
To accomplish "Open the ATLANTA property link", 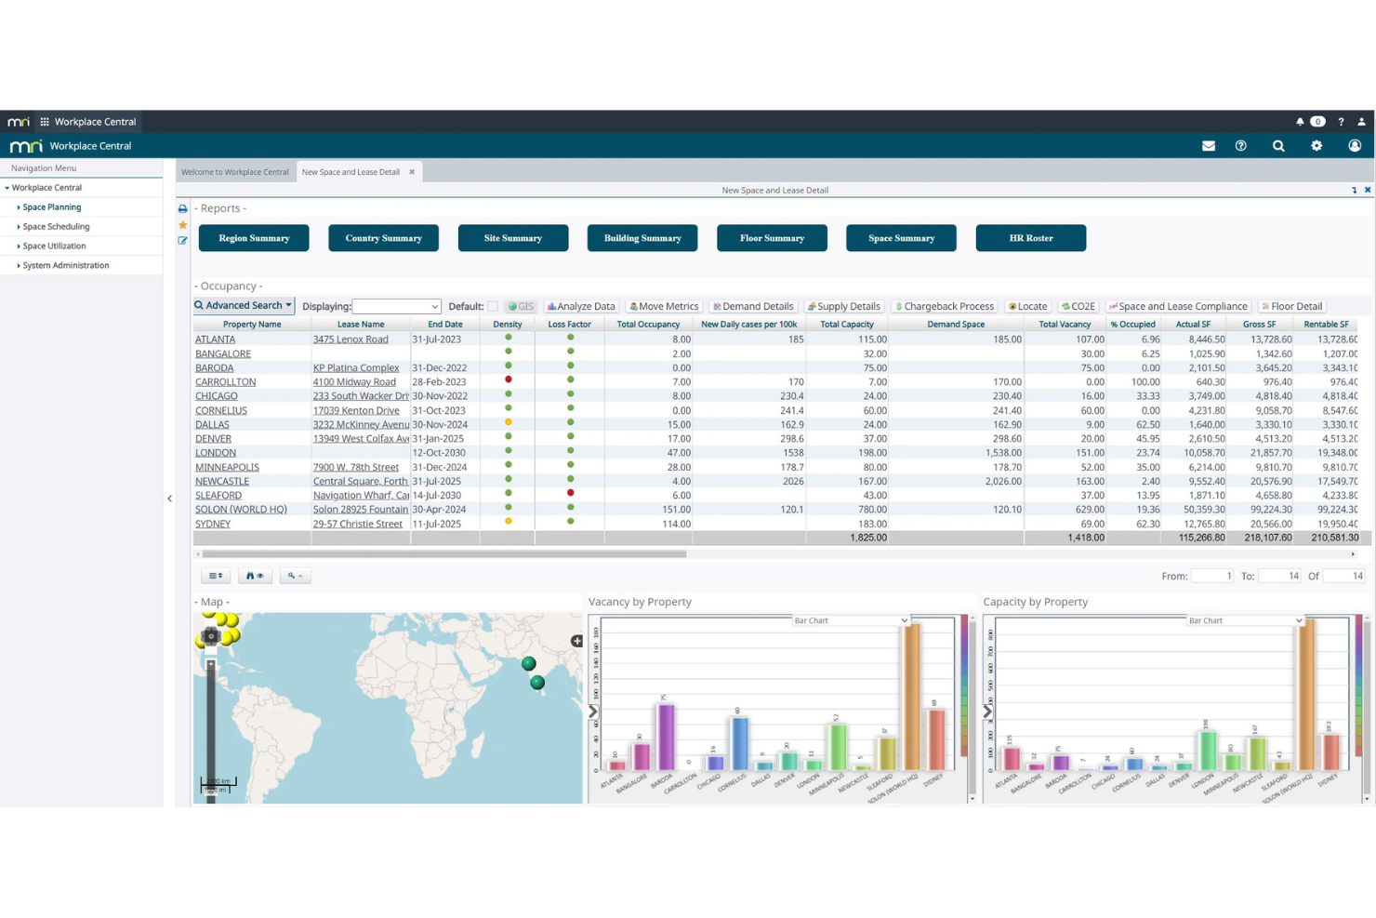I will [x=215, y=339].
